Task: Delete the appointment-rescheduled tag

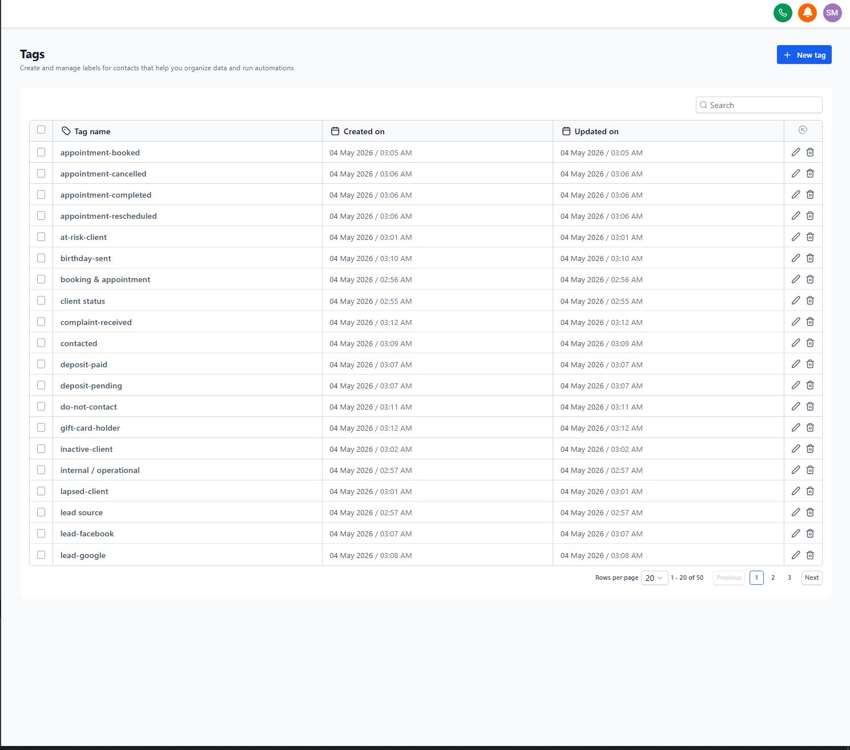Action: coord(810,215)
